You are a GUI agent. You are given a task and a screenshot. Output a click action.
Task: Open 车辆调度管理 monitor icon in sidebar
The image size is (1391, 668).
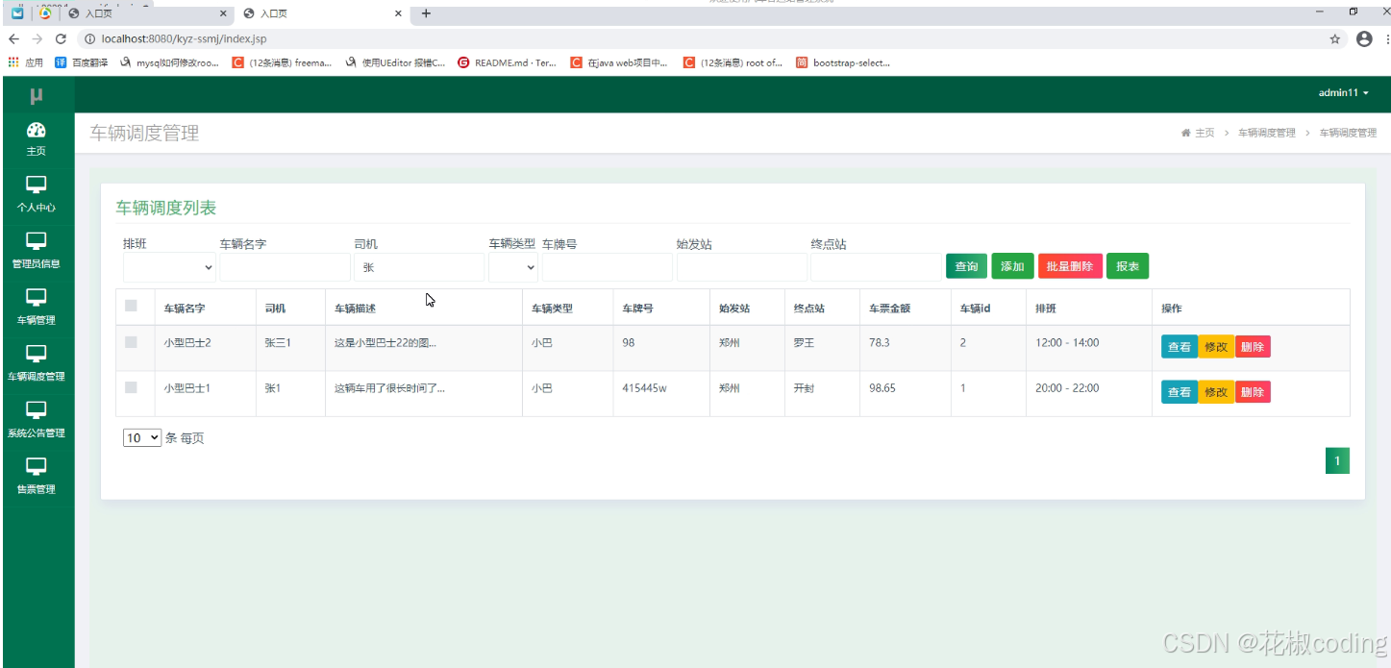click(37, 354)
